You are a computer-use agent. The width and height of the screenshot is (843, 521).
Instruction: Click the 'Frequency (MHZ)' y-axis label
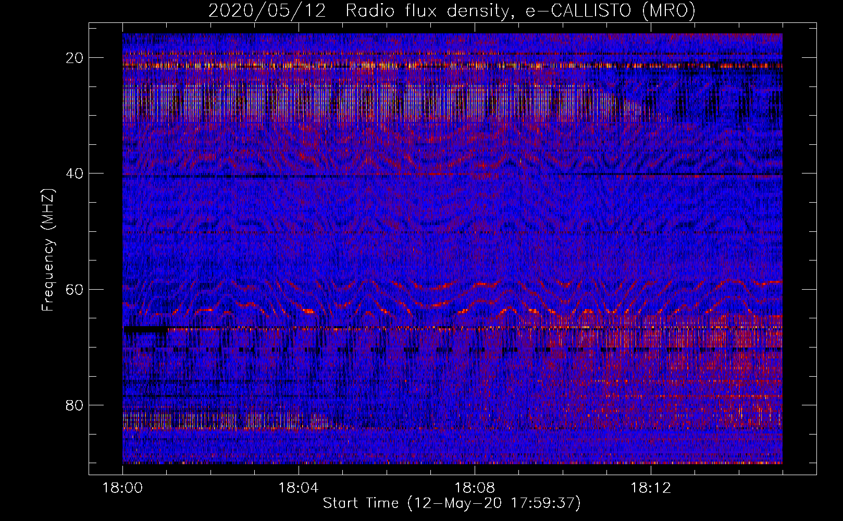pyautogui.click(x=47, y=250)
